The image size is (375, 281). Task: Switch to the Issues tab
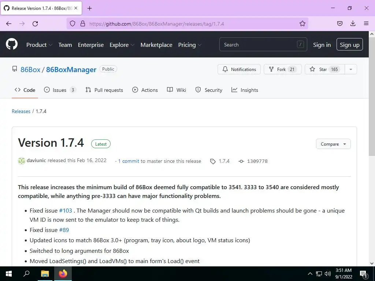pos(60,90)
